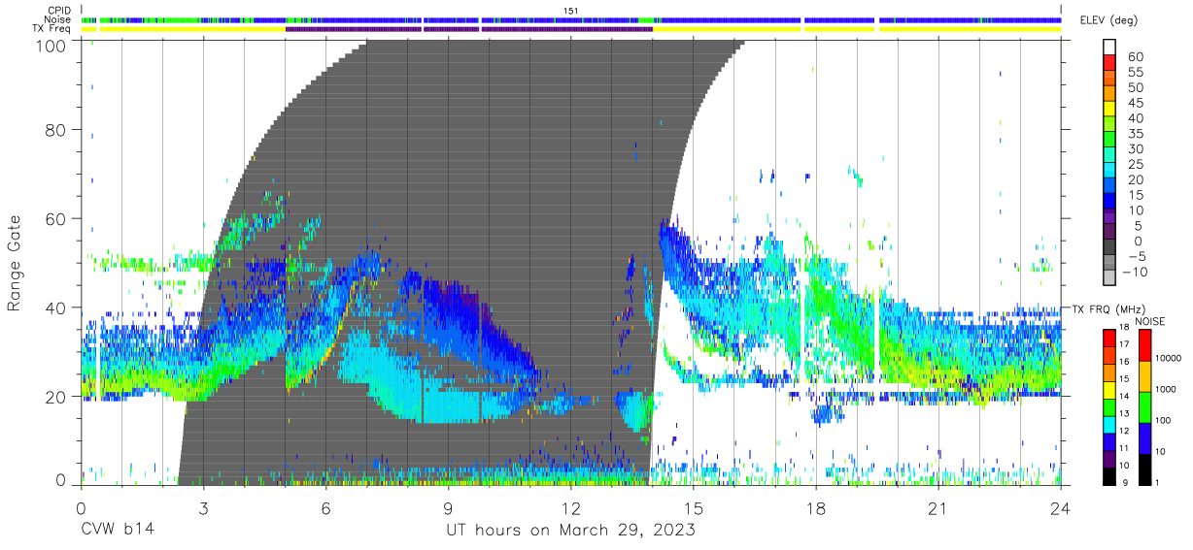
Task: Click the '3' tick label on the time axis
Action: pos(203,508)
